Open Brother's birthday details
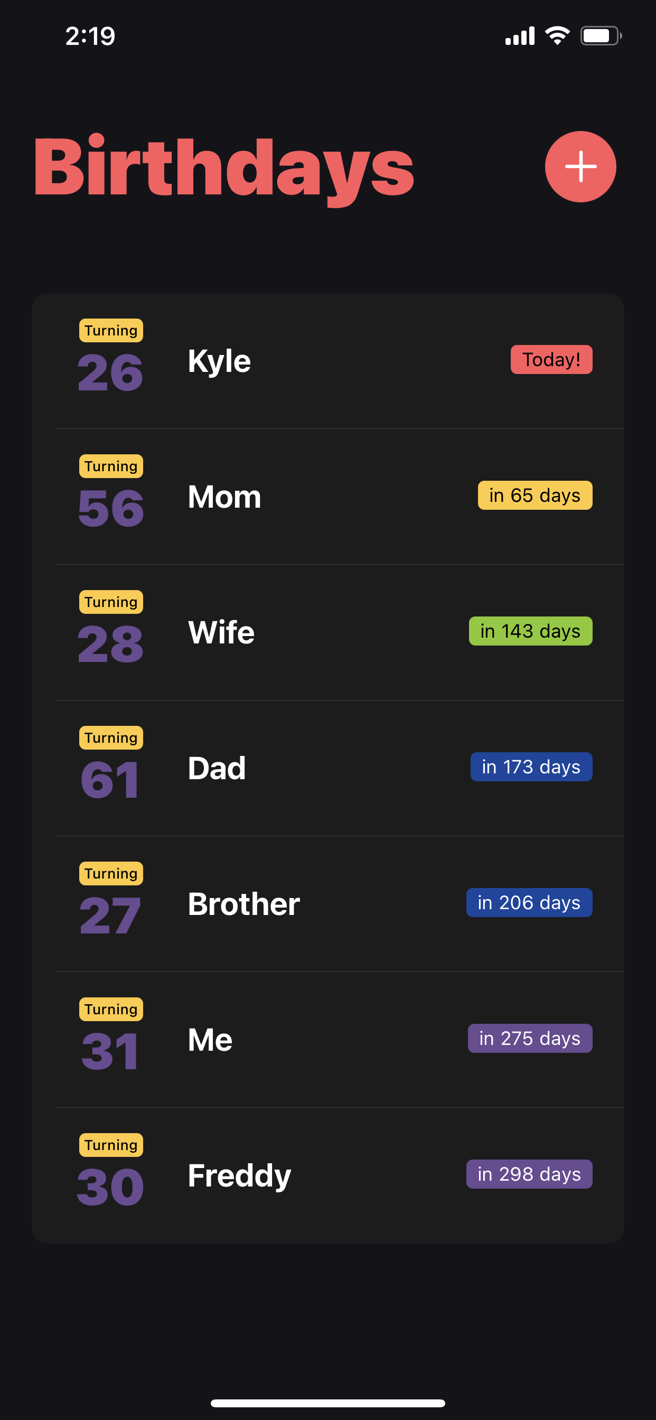The image size is (656, 1420). (x=328, y=903)
